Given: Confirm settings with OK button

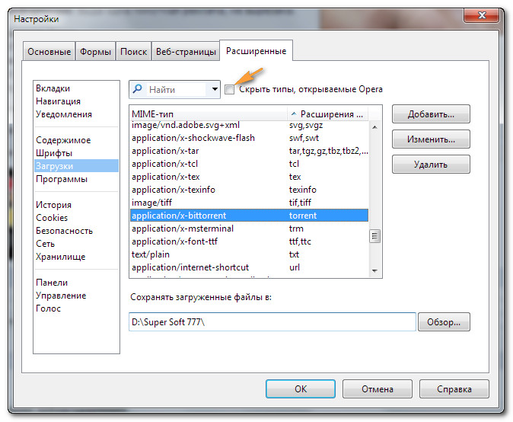Looking at the screenshot, I should point(301,389).
